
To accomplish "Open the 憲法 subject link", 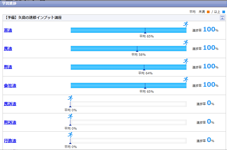I will pos(8,30).
